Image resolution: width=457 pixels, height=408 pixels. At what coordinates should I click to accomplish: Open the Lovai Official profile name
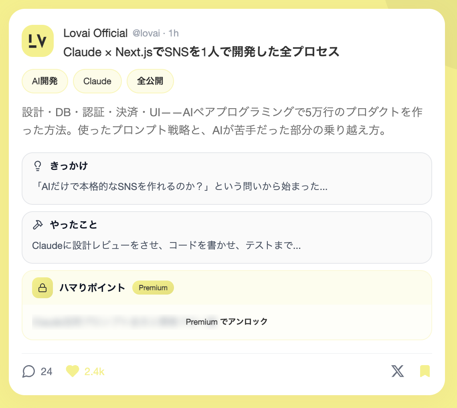coord(95,33)
